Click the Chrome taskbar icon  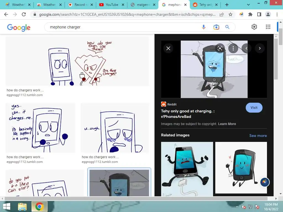[39, 206]
